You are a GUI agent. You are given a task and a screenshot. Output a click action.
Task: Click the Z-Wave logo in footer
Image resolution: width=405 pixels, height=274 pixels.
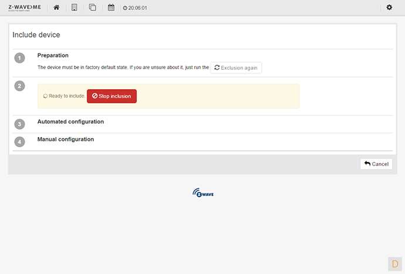(203, 192)
